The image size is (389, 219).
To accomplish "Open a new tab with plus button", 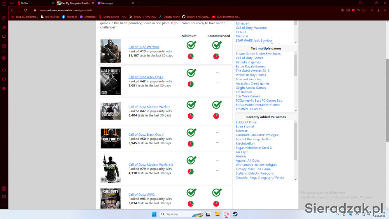I will coord(139,3).
